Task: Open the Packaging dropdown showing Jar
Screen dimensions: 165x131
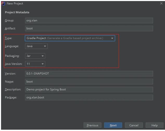Action: (x=35, y=56)
